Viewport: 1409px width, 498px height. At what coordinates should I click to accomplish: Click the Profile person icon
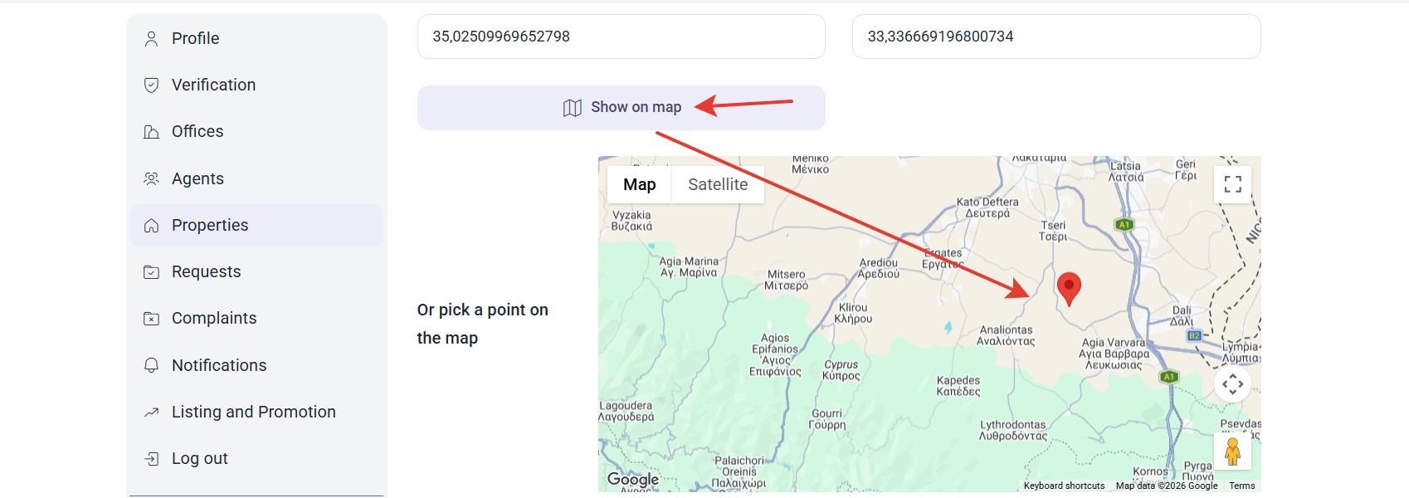151,38
